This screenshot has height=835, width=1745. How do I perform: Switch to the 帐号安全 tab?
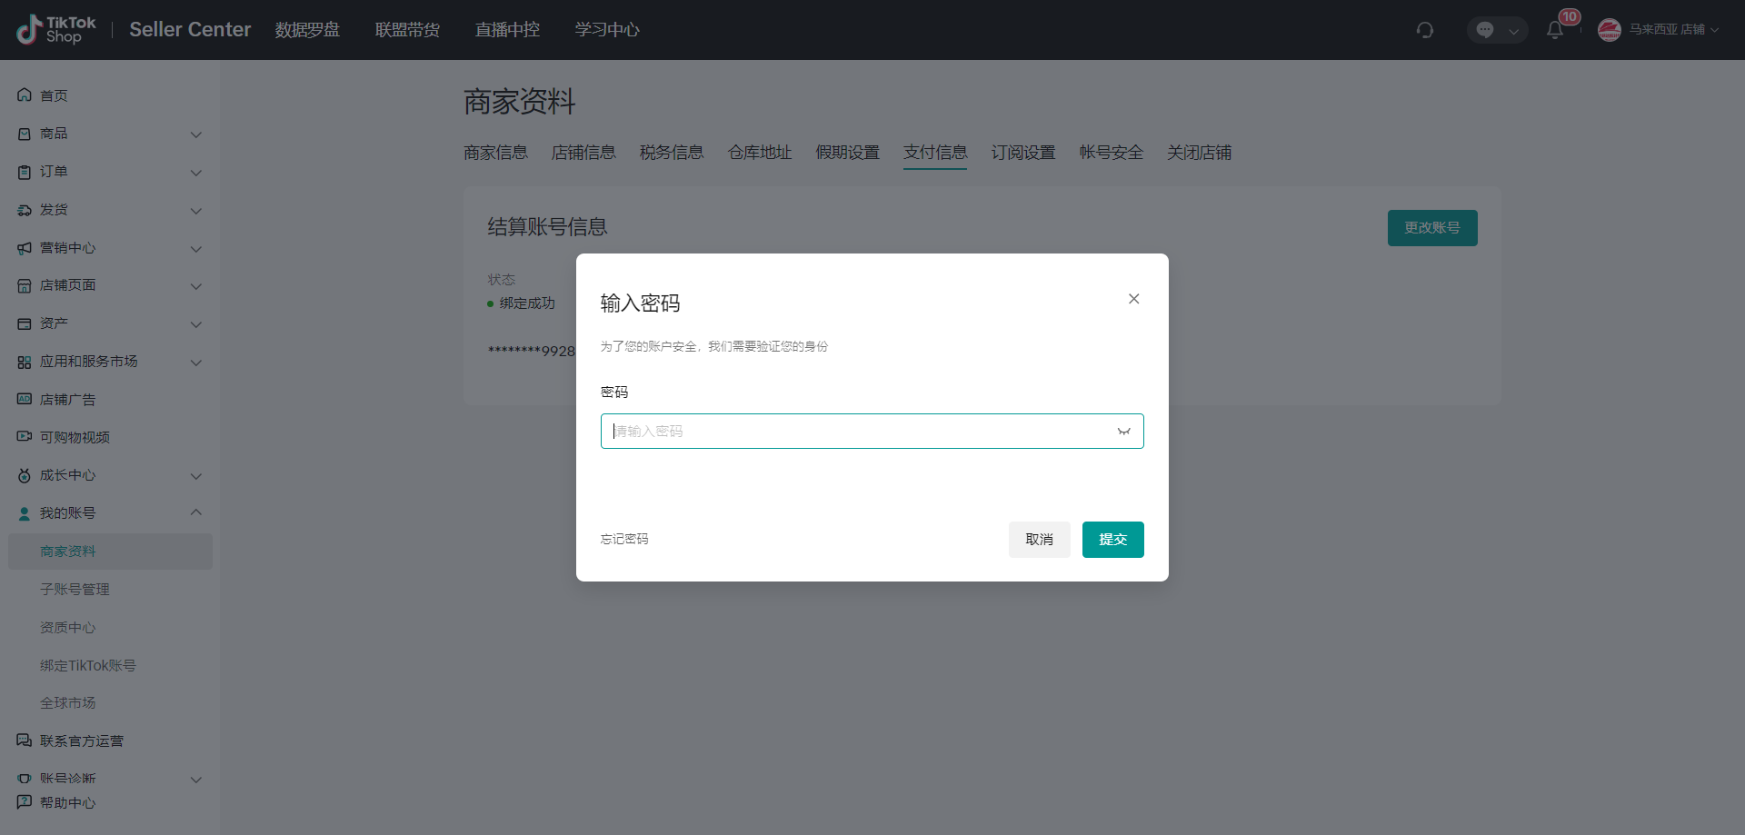coord(1111,152)
